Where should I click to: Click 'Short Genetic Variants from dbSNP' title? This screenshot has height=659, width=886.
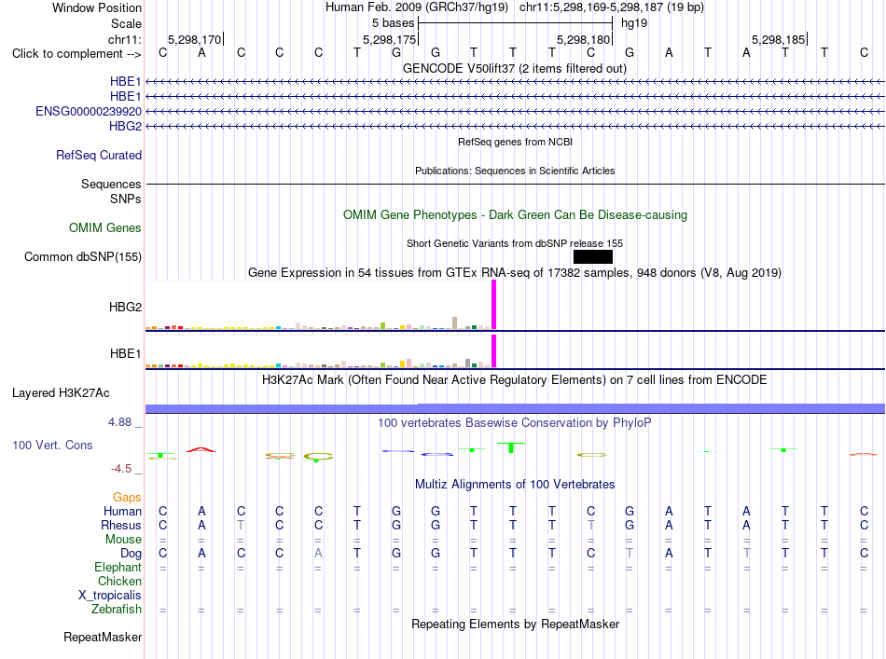pyautogui.click(x=515, y=243)
